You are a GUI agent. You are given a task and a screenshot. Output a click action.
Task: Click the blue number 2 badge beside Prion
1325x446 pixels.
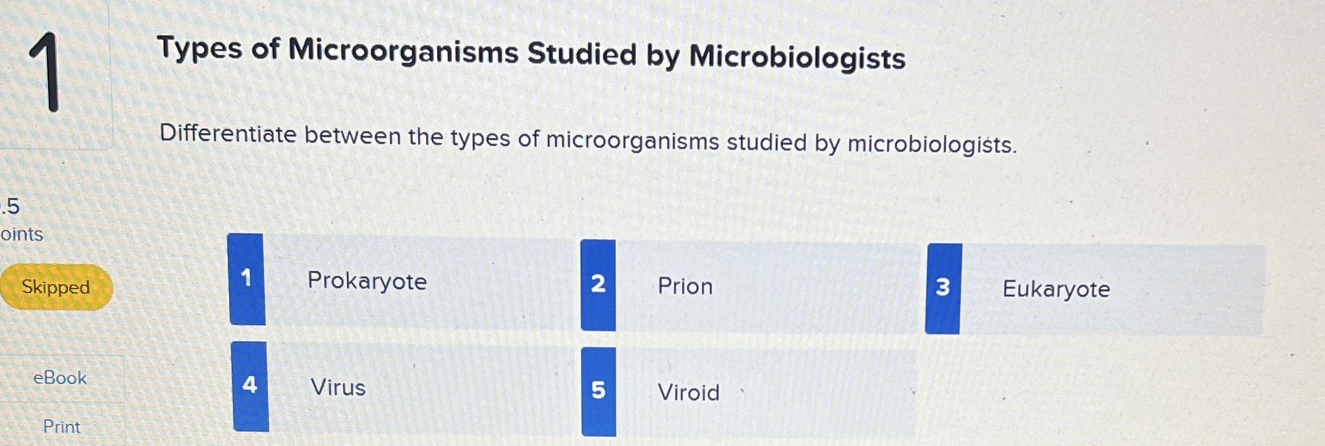[x=599, y=283]
